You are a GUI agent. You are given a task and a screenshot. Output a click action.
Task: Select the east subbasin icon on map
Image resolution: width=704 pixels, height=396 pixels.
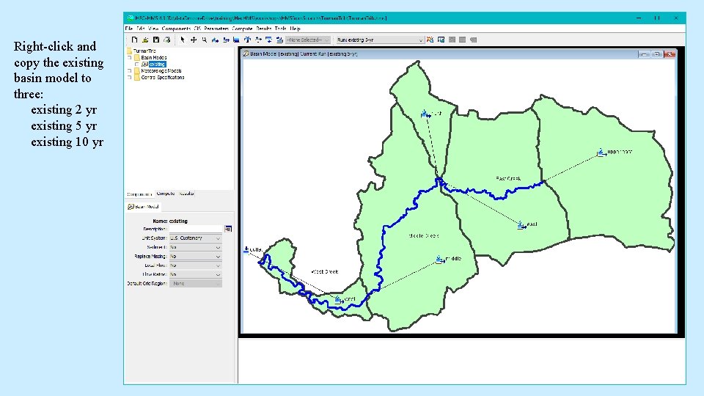[x=521, y=225]
